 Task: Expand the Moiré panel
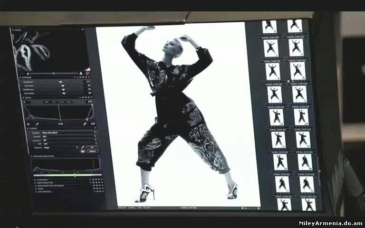pyautogui.click(x=36, y=189)
